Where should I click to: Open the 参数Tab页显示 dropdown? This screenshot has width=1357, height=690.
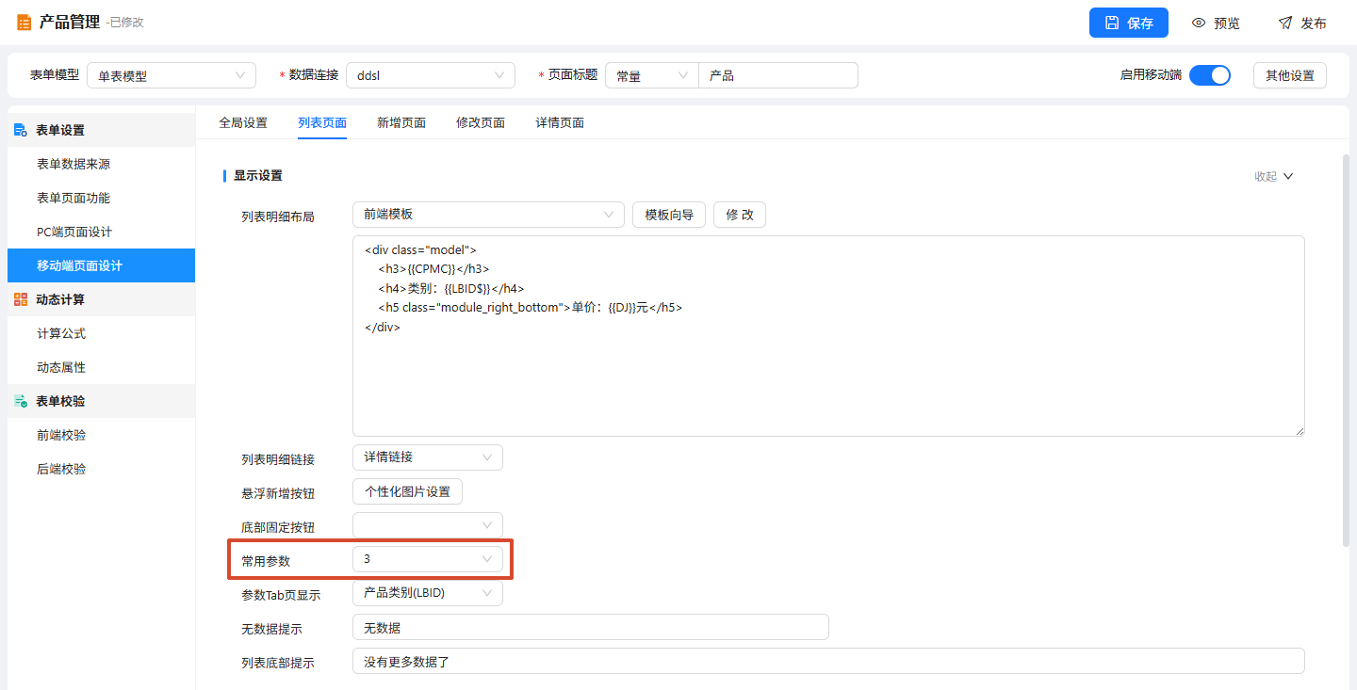click(428, 593)
